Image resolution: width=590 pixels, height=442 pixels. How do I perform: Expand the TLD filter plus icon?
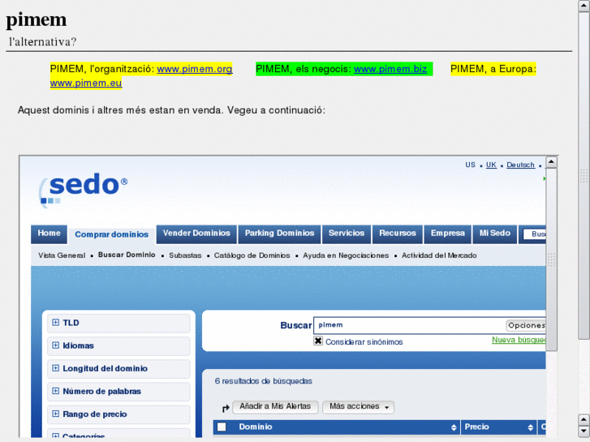pos(55,323)
